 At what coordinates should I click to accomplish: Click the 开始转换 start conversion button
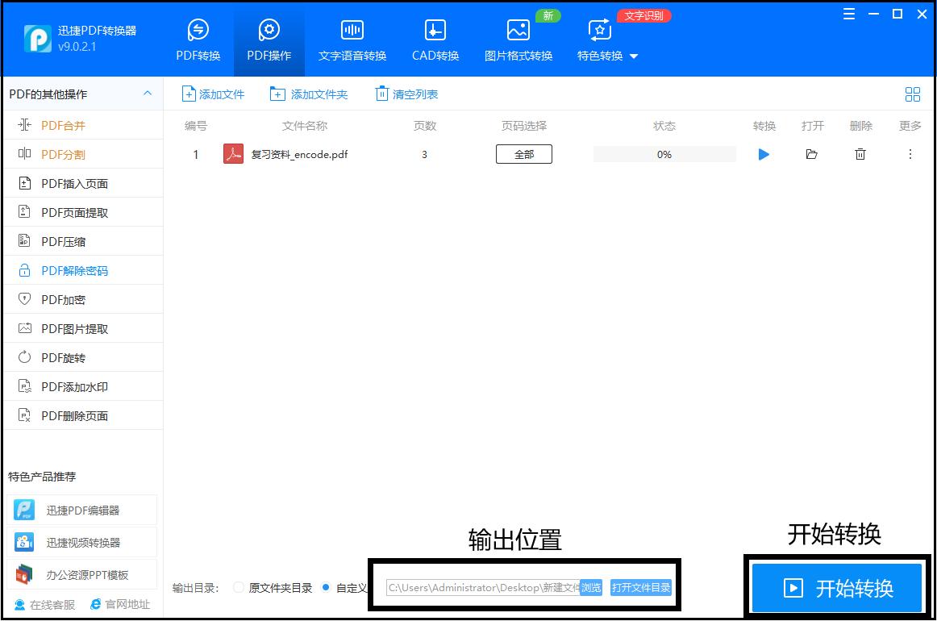pyautogui.click(x=837, y=588)
